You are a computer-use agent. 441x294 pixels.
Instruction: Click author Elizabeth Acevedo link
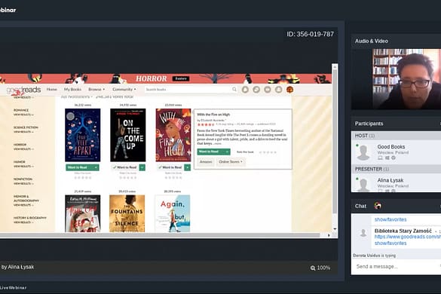(x=213, y=120)
